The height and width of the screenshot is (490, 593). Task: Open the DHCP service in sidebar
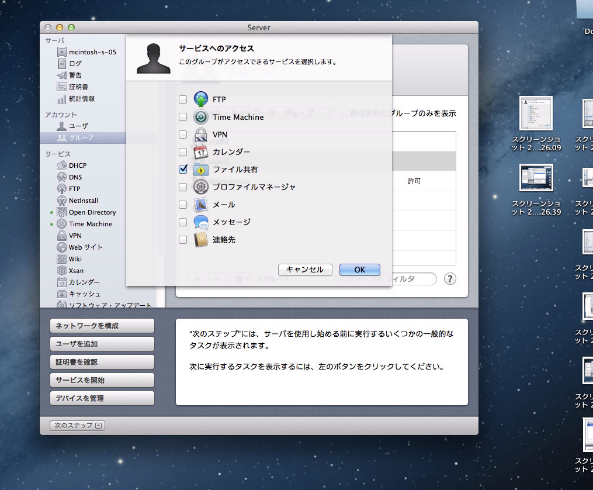point(72,165)
